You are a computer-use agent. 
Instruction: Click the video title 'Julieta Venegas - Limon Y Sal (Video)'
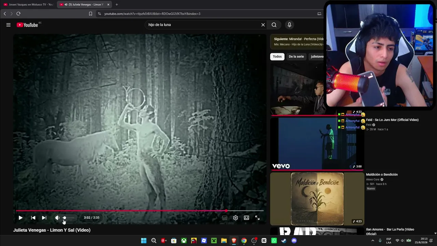(52, 230)
